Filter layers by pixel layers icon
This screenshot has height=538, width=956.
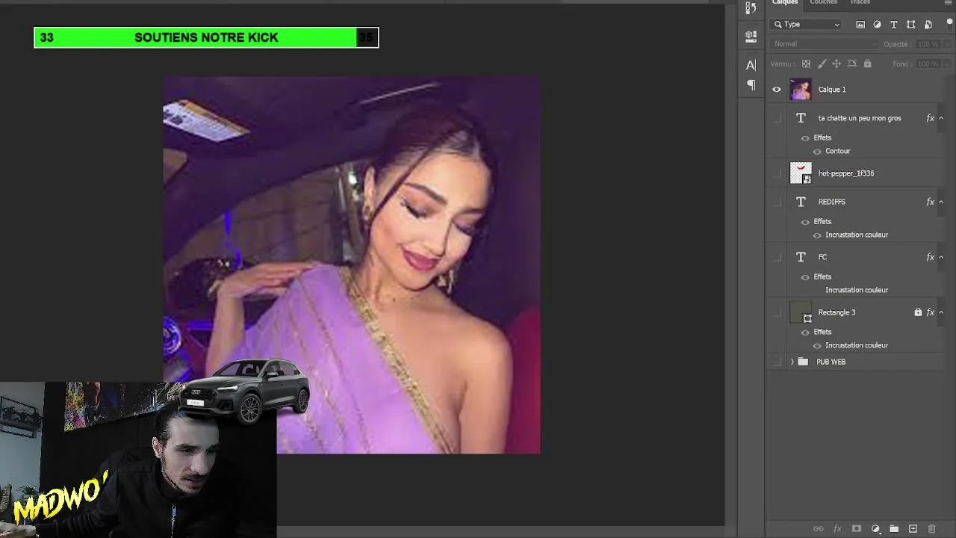pos(860,25)
